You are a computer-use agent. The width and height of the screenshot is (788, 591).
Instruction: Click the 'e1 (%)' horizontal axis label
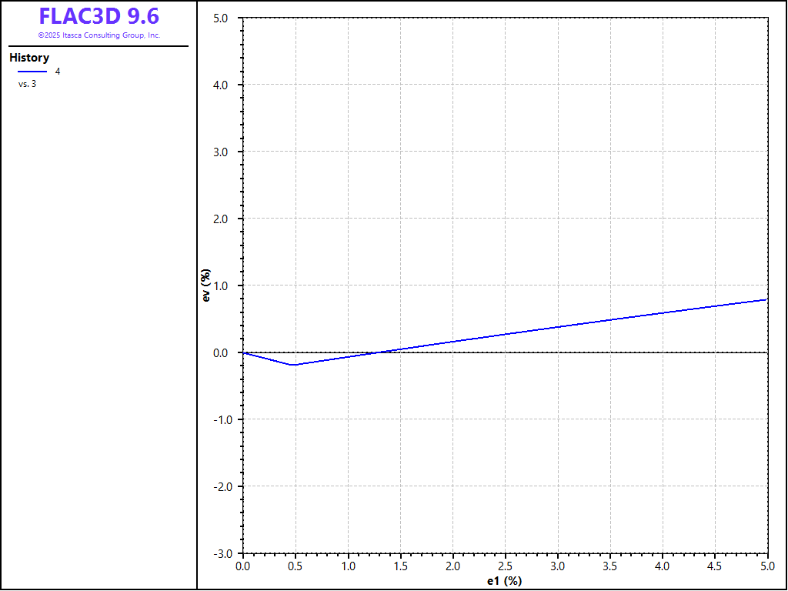(x=505, y=580)
